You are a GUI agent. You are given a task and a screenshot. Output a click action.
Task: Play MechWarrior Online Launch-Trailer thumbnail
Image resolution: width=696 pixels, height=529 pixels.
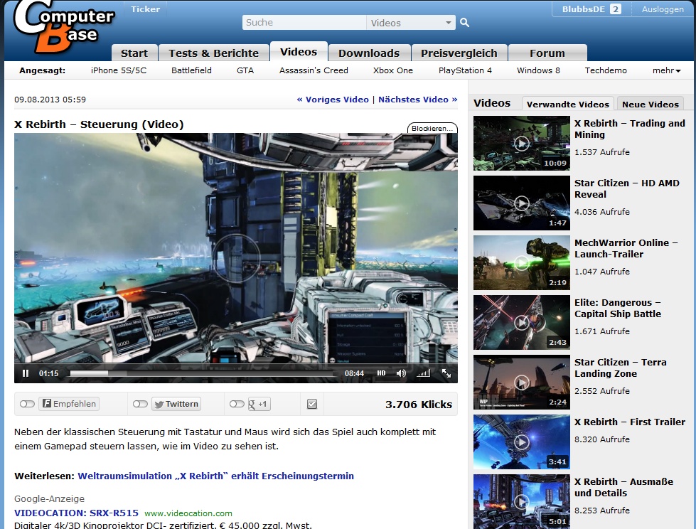522,263
